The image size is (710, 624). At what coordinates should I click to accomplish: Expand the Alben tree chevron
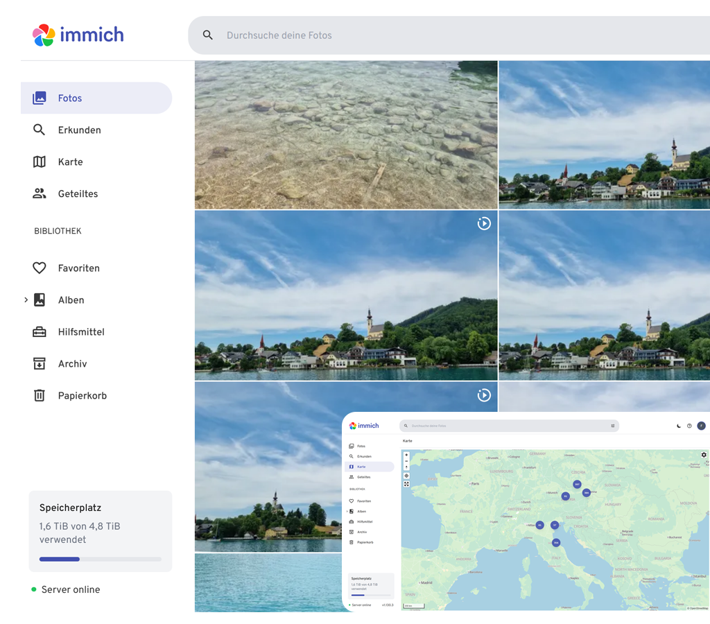26,300
